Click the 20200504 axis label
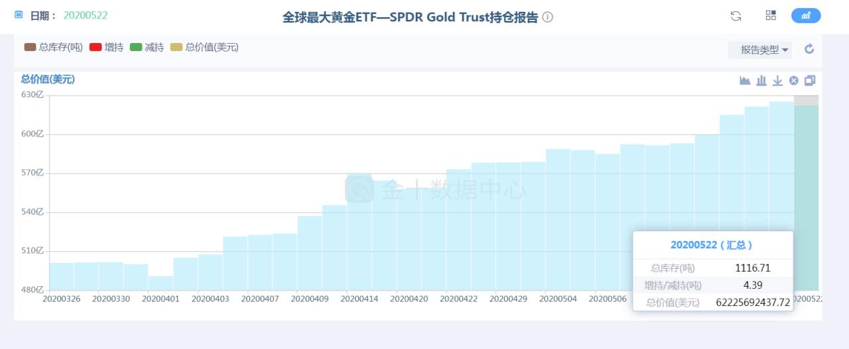The width and height of the screenshot is (849, 349). pyautogui.click(x=558, y=299)
